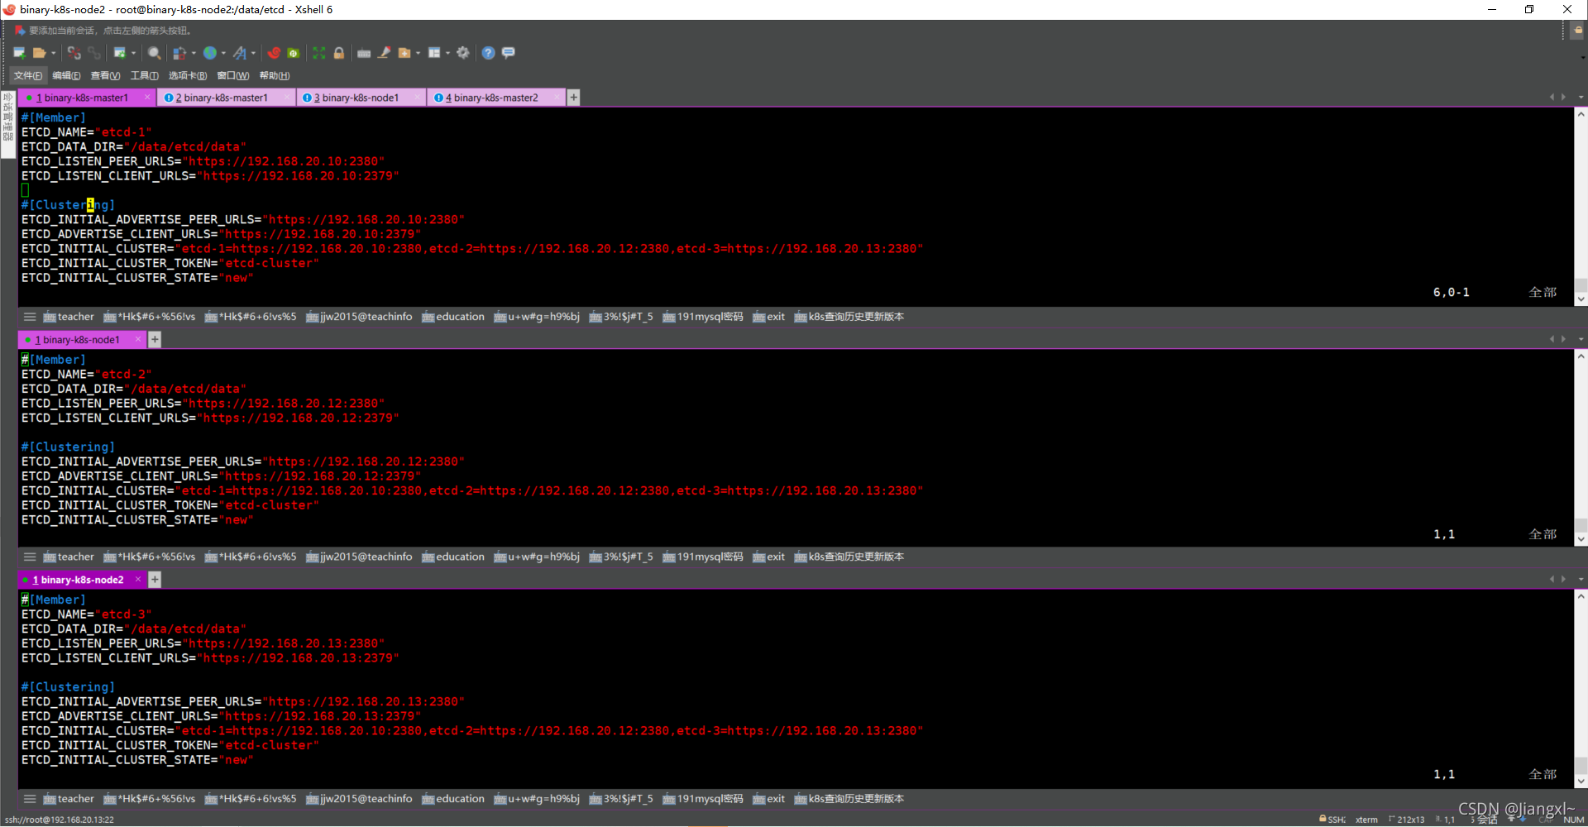Open the 窗口(W) menu
The height and width of the screenshot is (827, 1588).
233,75
